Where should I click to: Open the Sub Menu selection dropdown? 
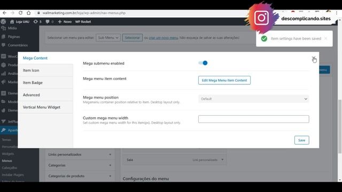coord(108,38)
